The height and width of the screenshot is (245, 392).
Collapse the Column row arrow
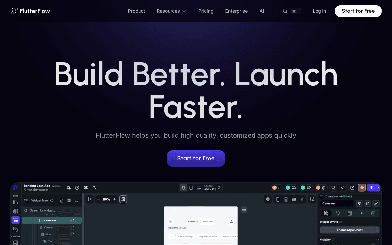(x=78, y=227)
